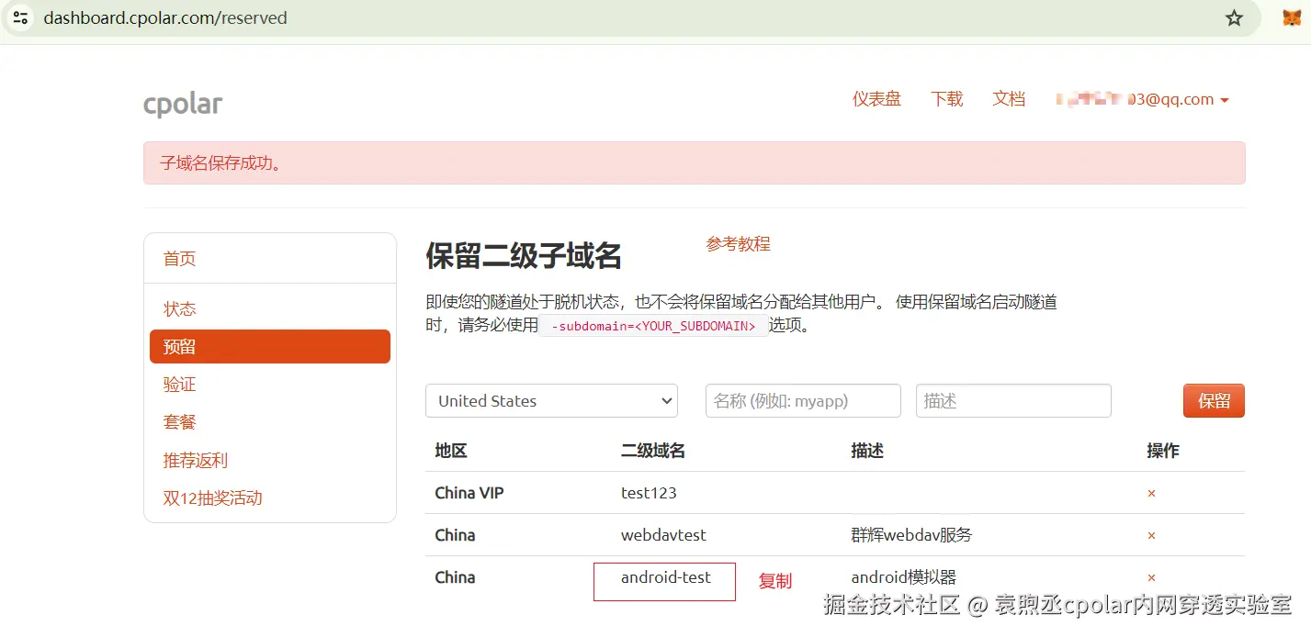This screenshot has height=637, width=1311.
Task: Open the 参考教程 tutorial link
Action: [738, 244]
